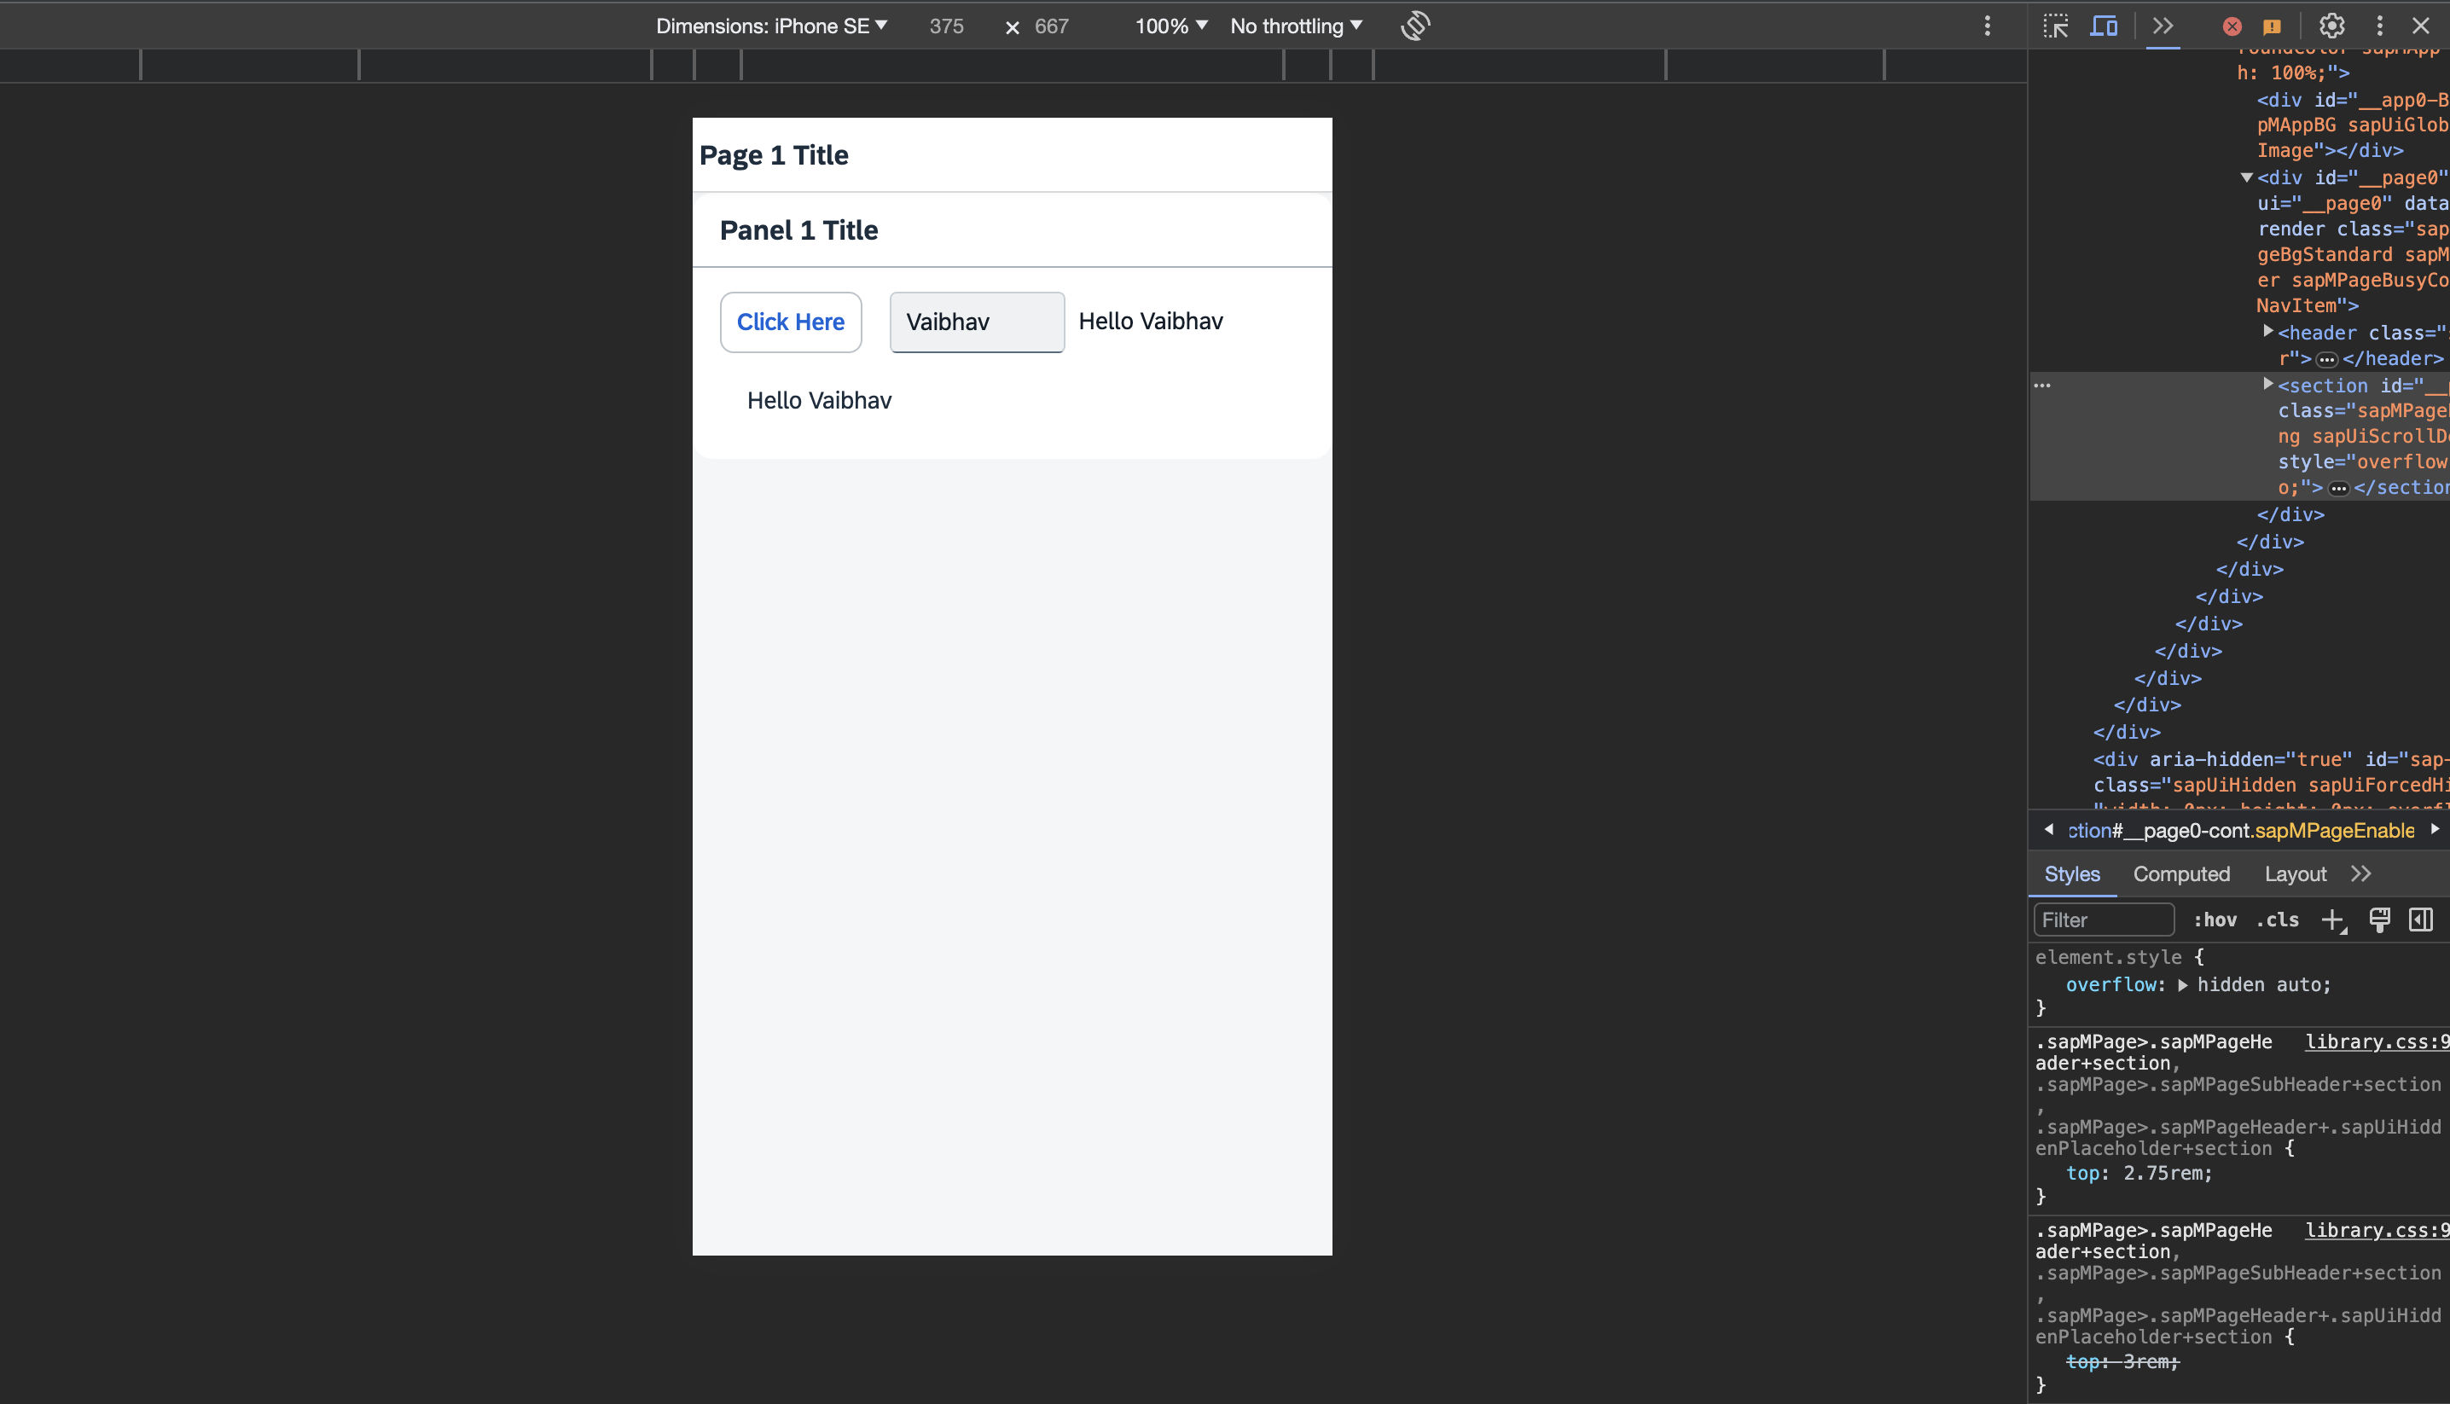The width and height of the screenshot is (2450, 1404).
Task: Toggle the device toolbar icon
Action: pyautogui.click(x=2103, y=26)
